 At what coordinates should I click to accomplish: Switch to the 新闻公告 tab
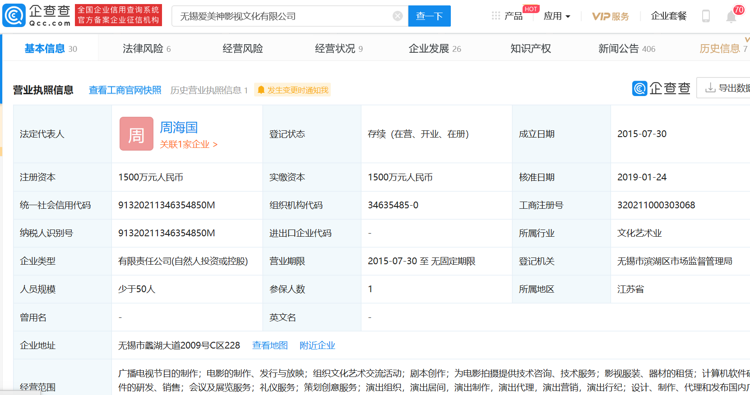[627, 49]
